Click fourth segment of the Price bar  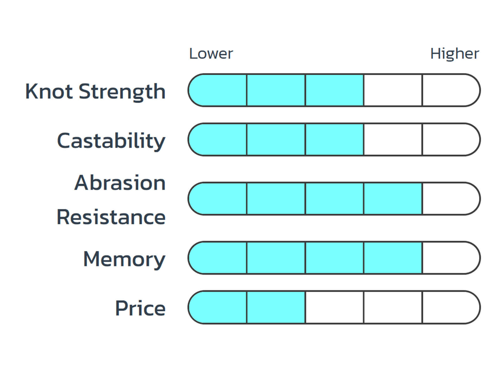pos(393,307)
